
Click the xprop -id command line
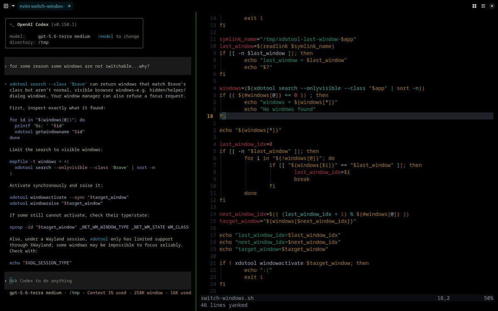[99, 227]
